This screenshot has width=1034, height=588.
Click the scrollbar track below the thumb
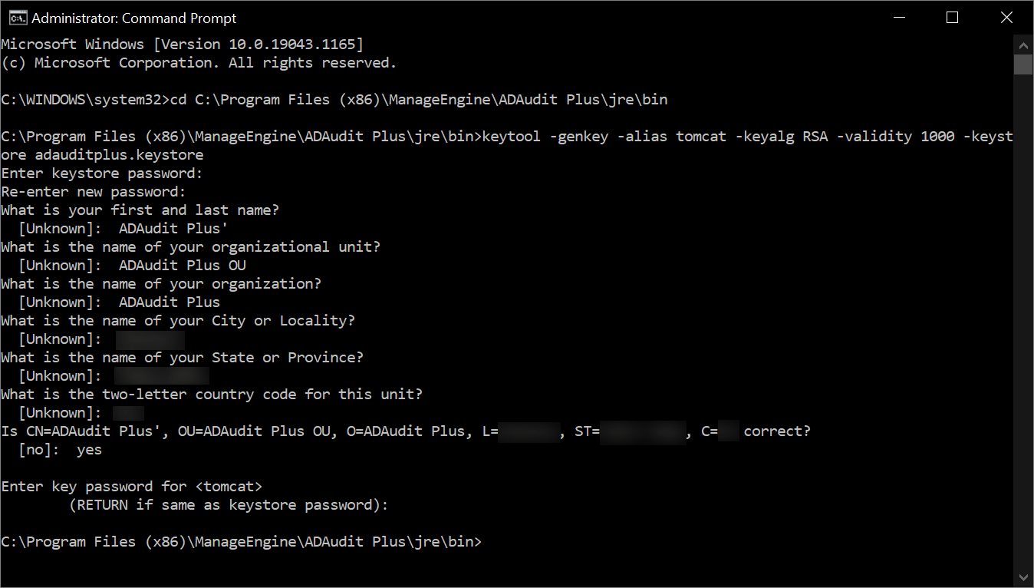pos(1024,307)
